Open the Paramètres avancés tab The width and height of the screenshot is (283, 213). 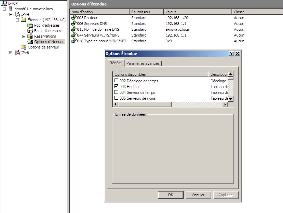tap(143, 63)
